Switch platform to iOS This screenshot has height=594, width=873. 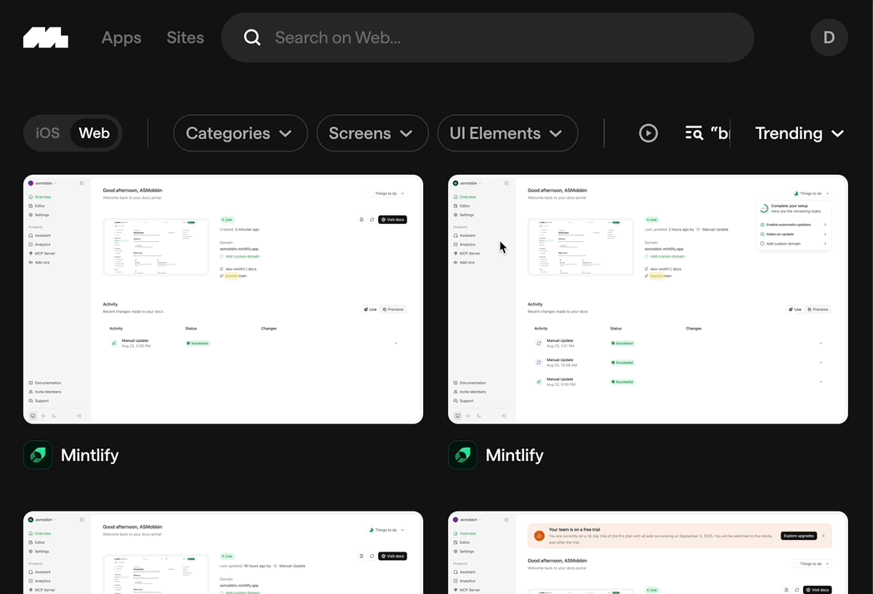pos(47,133)
